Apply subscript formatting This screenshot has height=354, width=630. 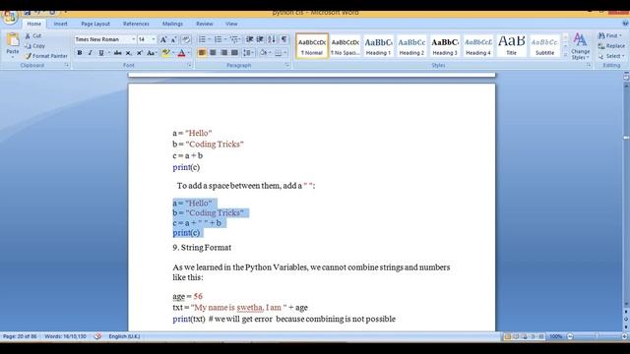[x=128, y=53]
